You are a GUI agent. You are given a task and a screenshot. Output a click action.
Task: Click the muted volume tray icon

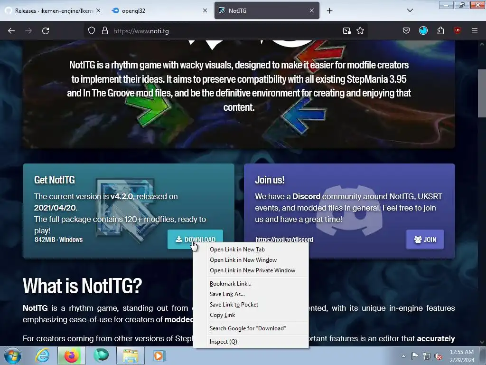click(438, 356)
